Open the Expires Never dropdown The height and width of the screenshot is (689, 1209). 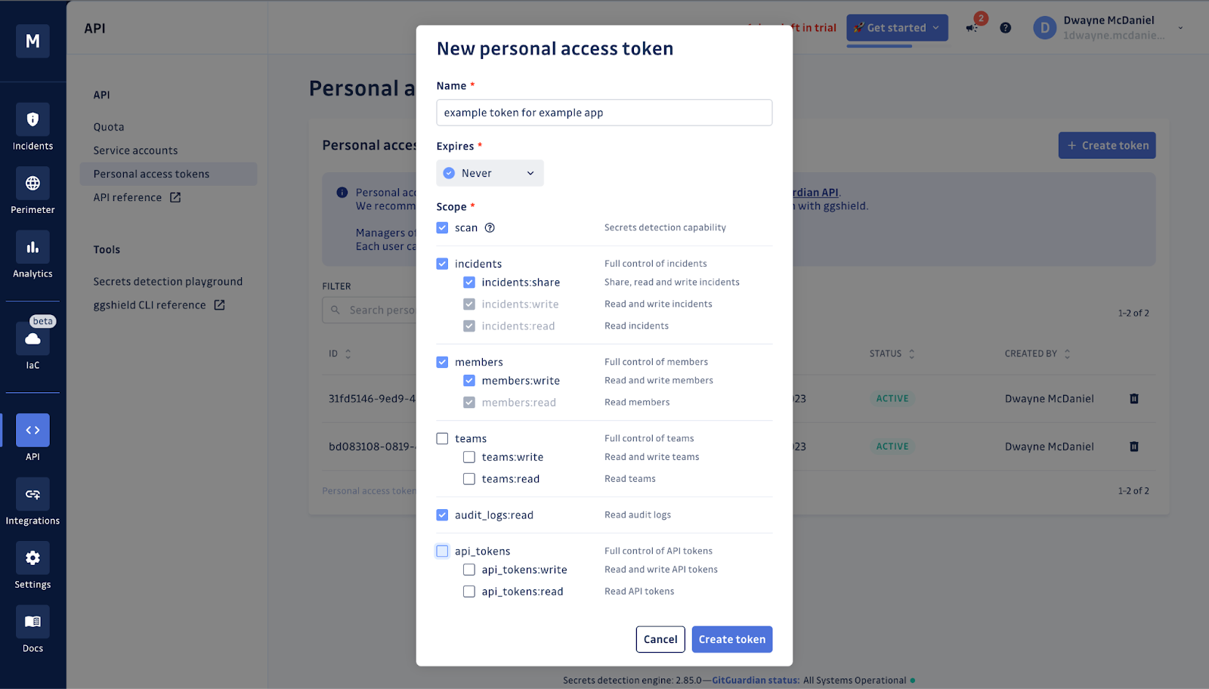coord(490,172)
